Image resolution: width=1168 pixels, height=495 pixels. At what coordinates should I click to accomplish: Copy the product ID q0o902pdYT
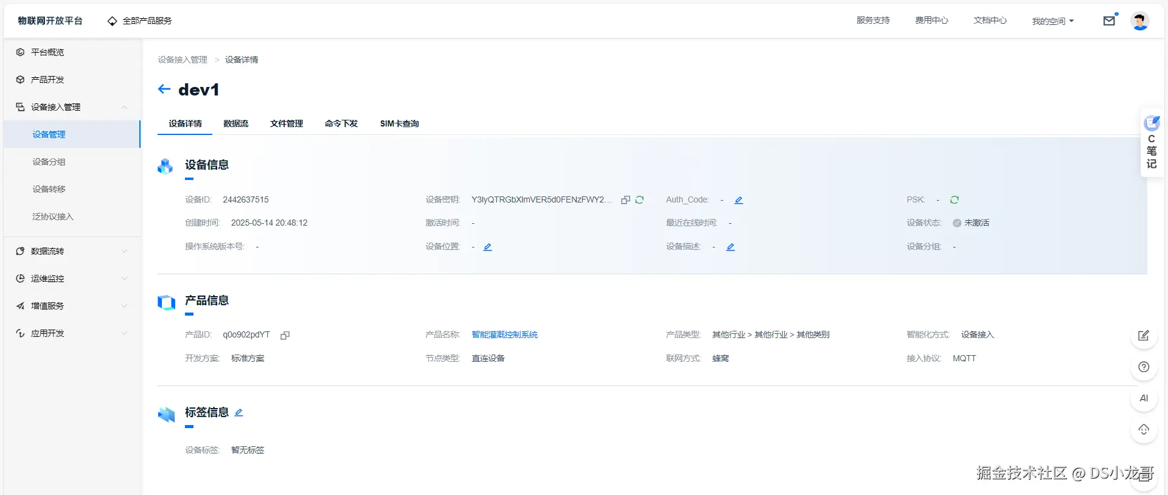pos(285,335)
